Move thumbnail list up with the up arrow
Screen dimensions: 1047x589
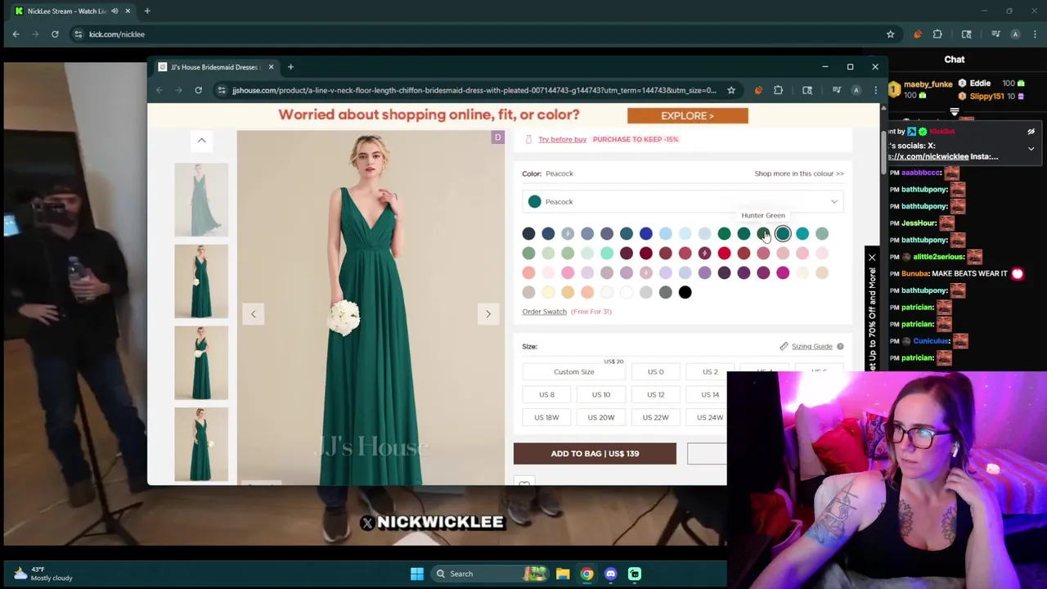pyautogui.click(x=201, y=140)
